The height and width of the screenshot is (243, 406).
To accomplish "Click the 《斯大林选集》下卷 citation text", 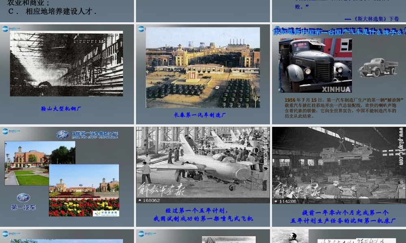I will [x=371, y=19].
